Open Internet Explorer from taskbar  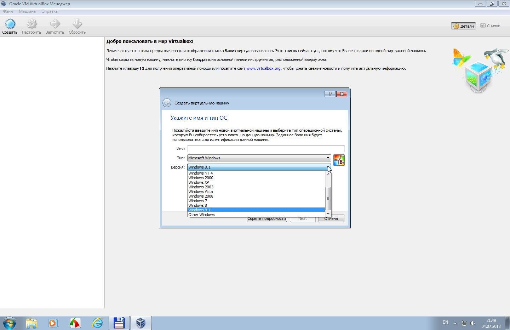point(97,323)
